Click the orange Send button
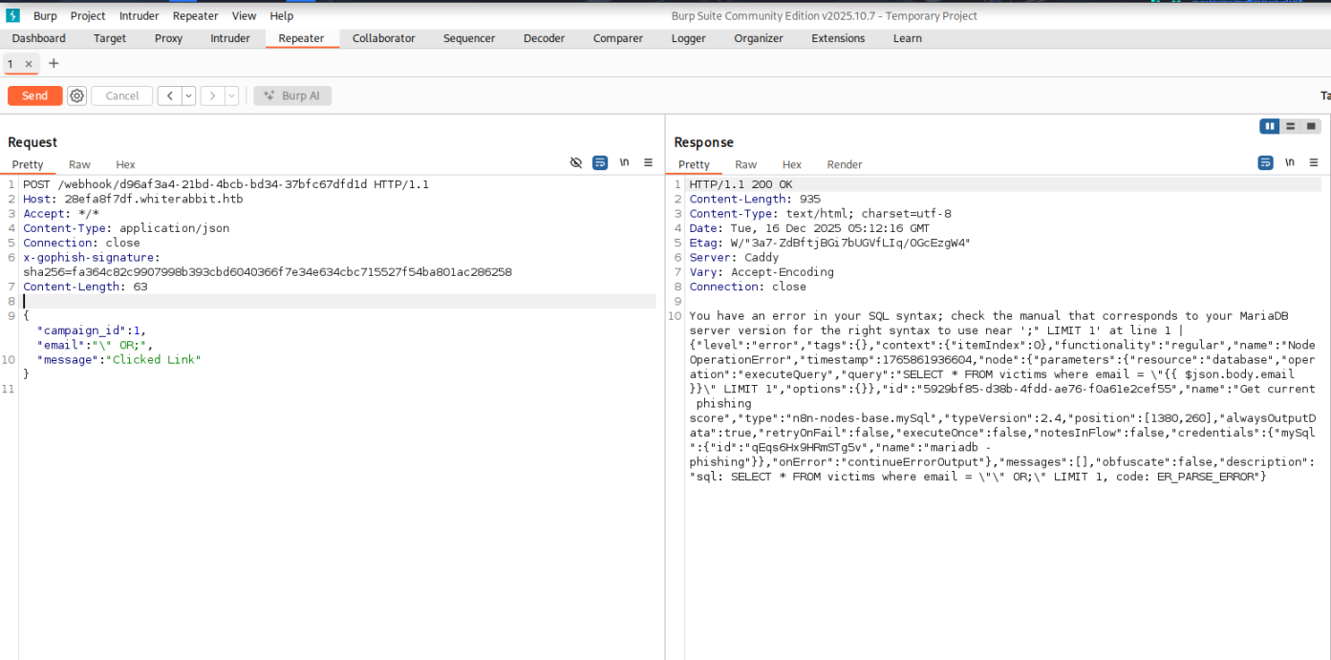The width and height of the screenshot is (1331, 660). (x=34, y=96)
